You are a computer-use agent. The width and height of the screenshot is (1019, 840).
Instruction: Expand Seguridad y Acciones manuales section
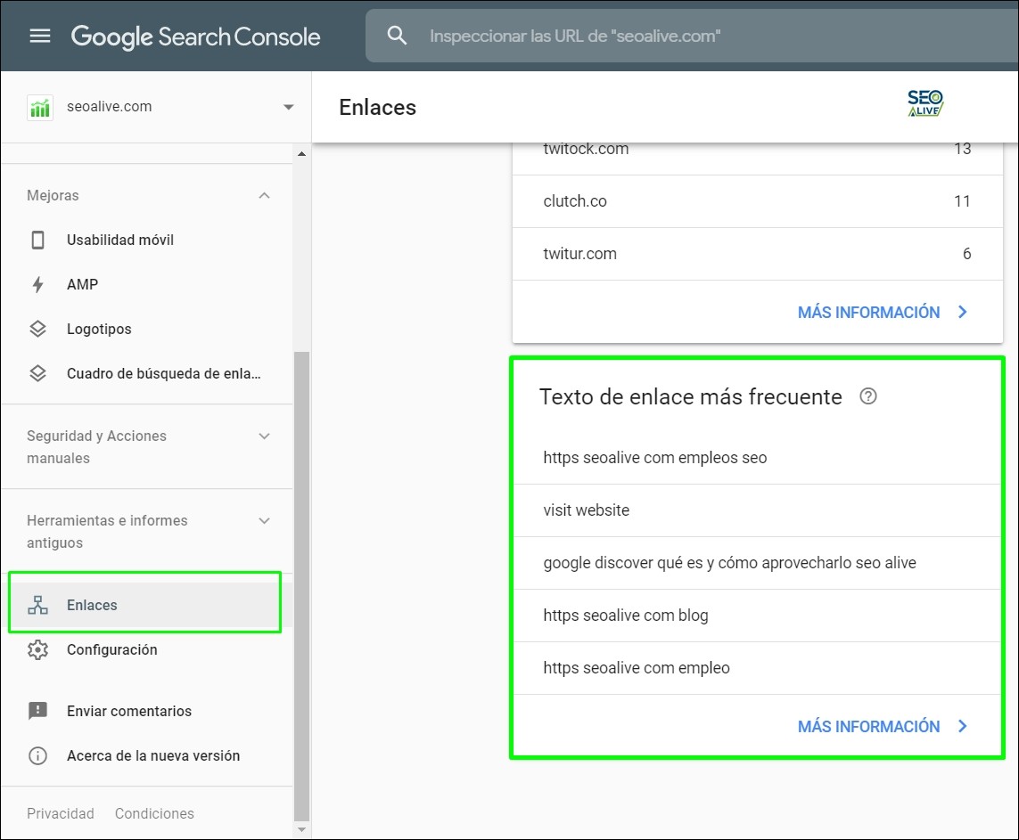264,436
